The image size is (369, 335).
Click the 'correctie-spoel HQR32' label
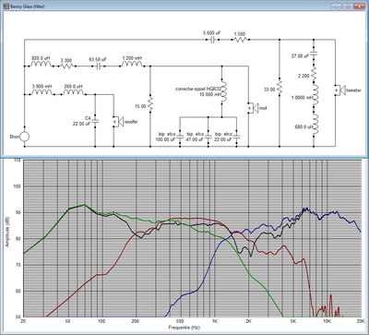point(198,89)
